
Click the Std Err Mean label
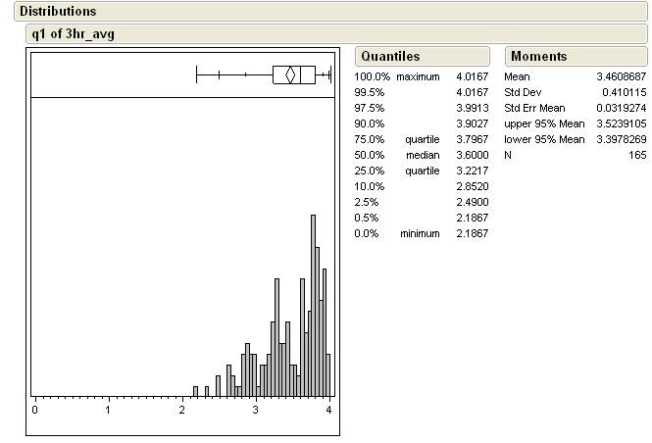537,108
